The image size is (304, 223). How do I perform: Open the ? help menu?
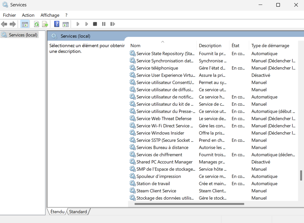66,15
